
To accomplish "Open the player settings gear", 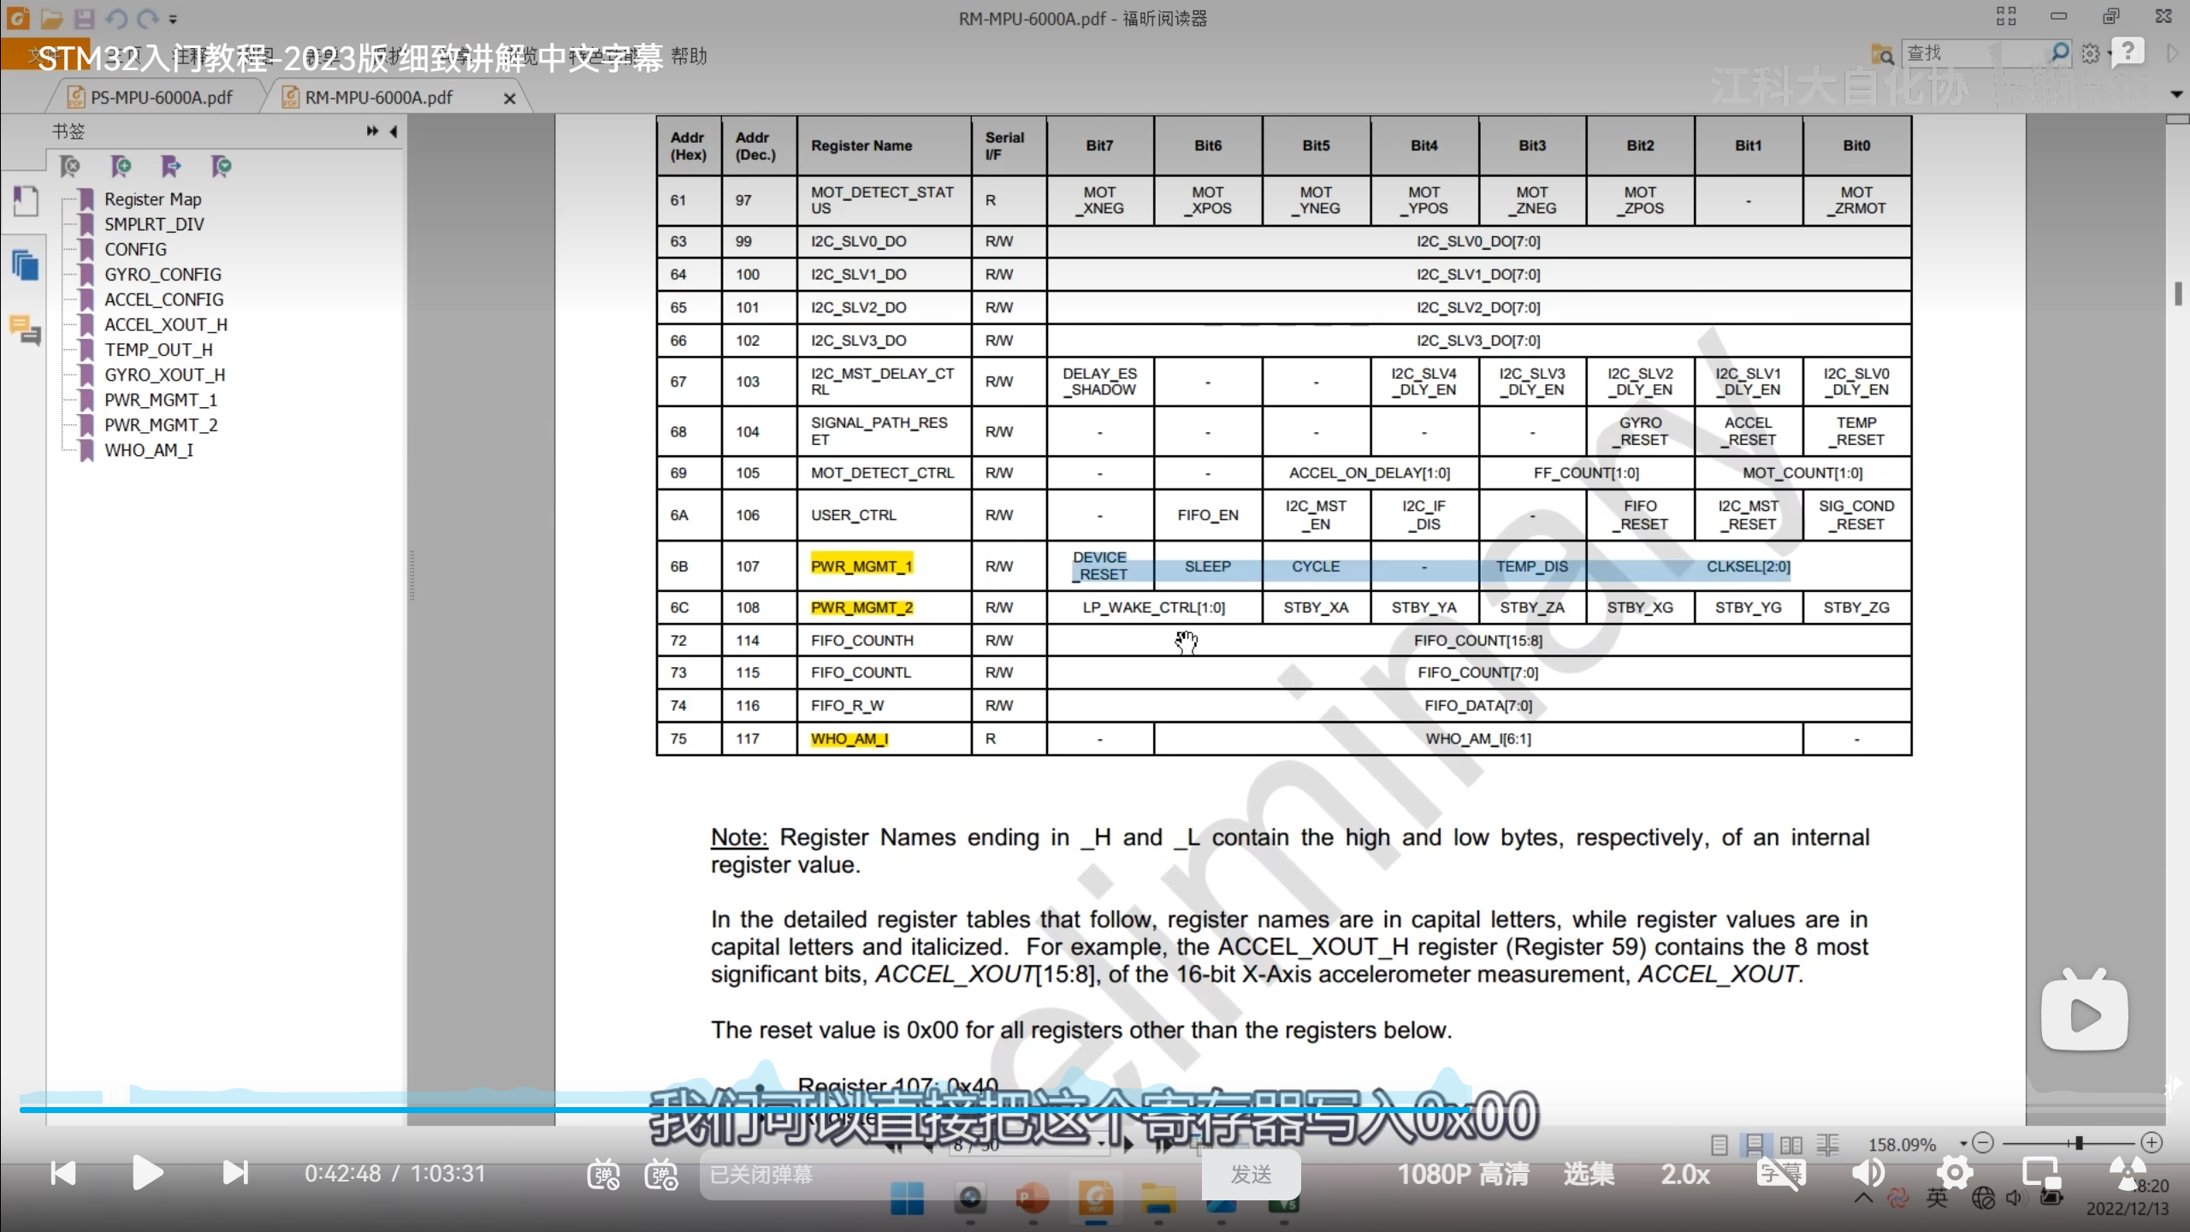I will (x=1955, y=1173).
